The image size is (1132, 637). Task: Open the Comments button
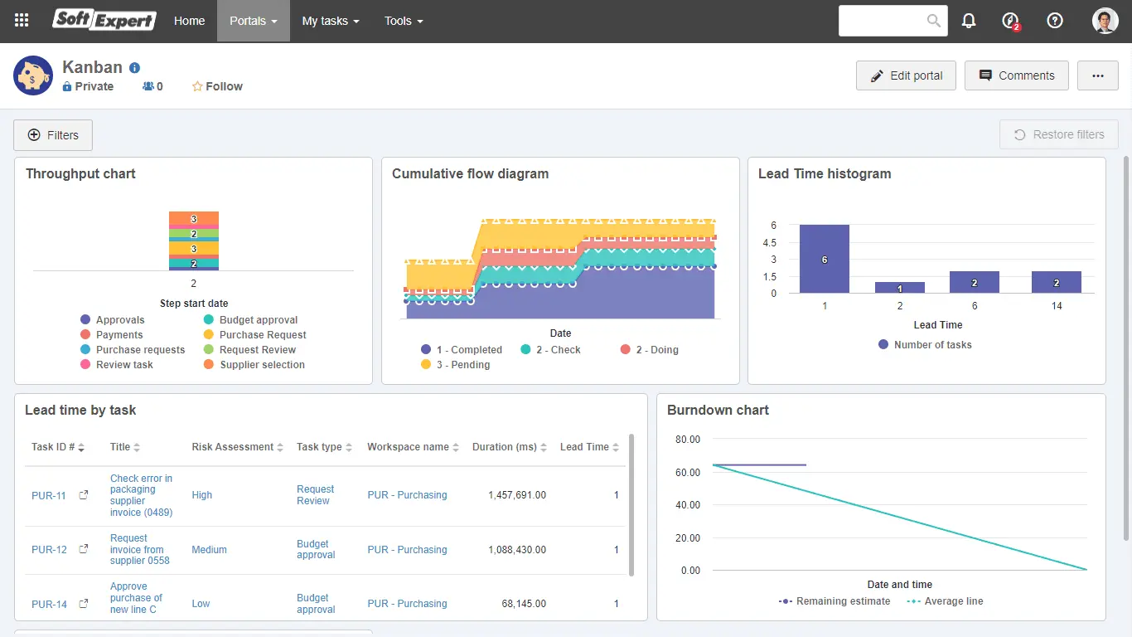(x=1016, y=75)
